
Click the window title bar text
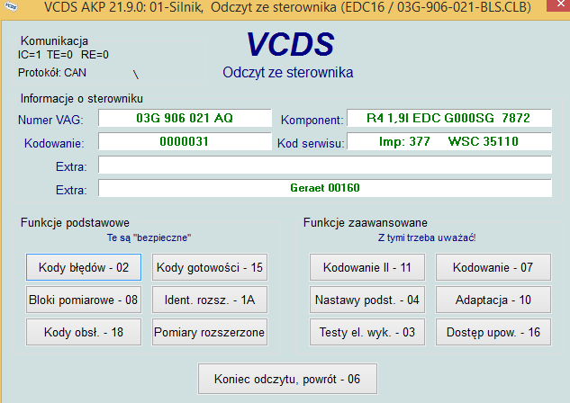coord(287,7)
